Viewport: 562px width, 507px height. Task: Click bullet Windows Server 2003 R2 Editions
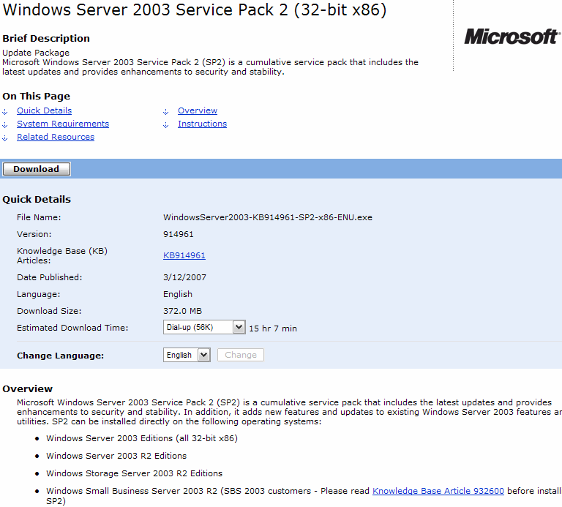pyautogui.click(x=116, y=456)
